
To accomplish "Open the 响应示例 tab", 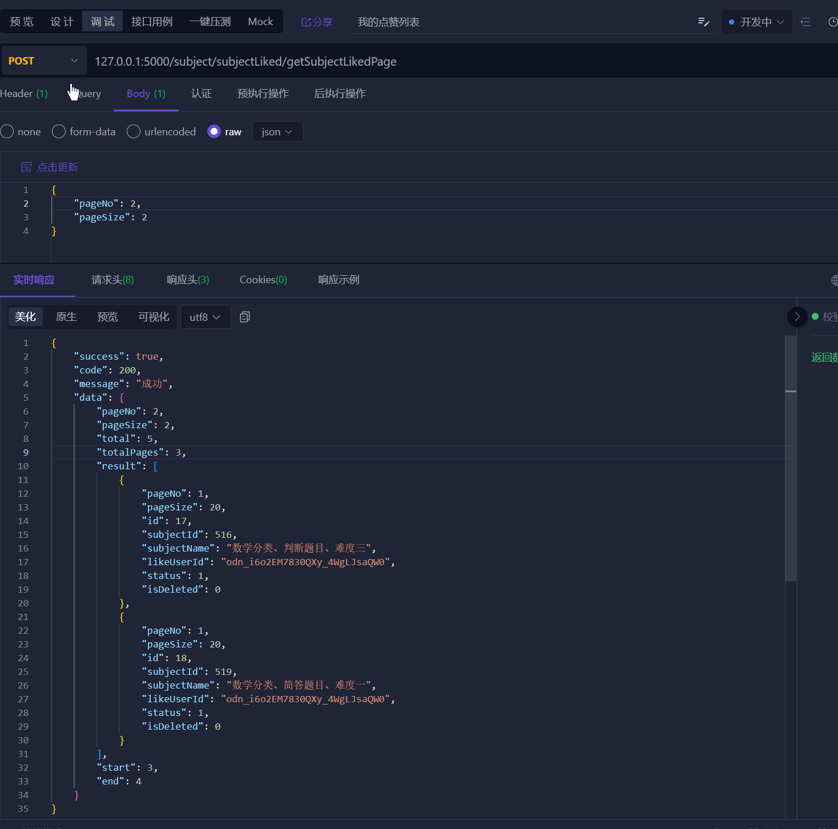I will tap(339, 280).
